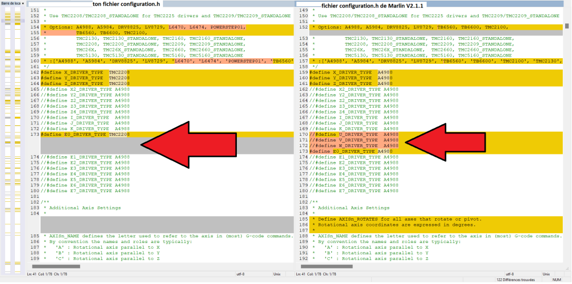
Task: Select left pane line 173 E0_DRIVER_TYPE TMC2208
Action: [x=167, y=135]
